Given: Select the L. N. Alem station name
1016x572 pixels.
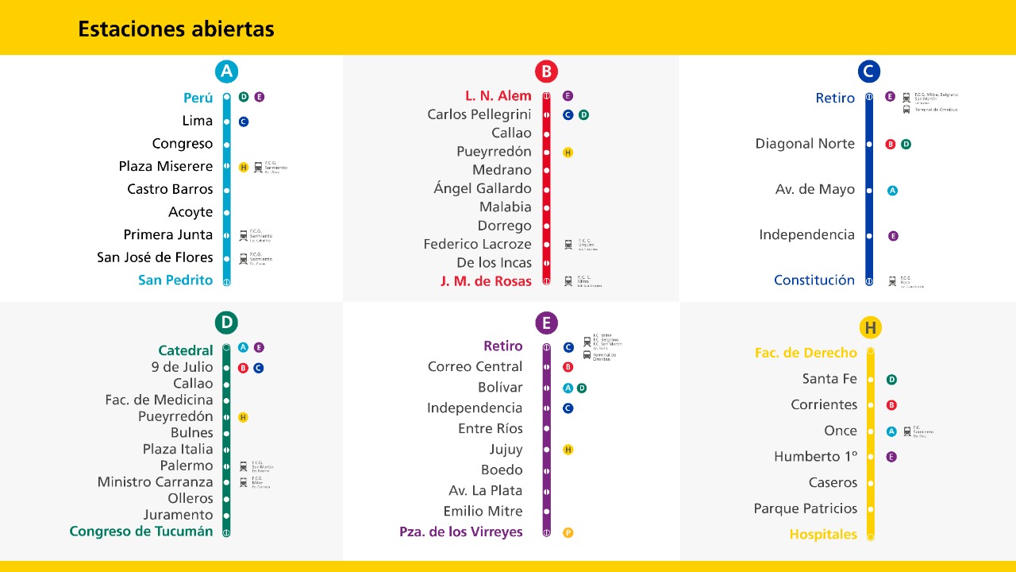Looking at the screenshot, I should point(498,96).
